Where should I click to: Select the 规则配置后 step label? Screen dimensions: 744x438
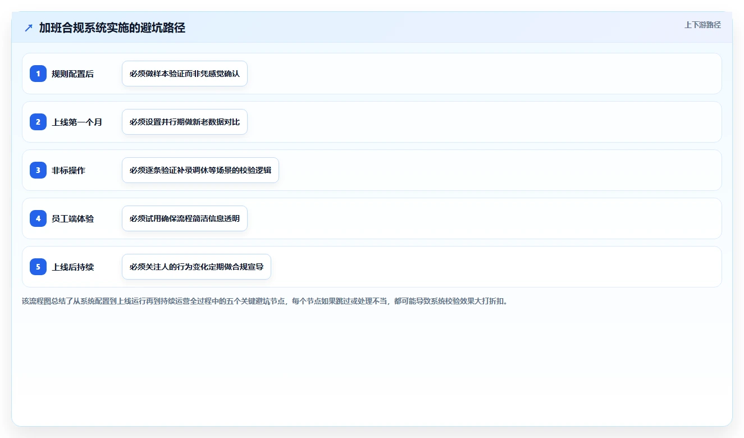(x=73, y=74)
